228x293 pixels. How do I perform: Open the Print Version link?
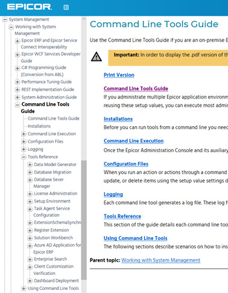point(119,75)
